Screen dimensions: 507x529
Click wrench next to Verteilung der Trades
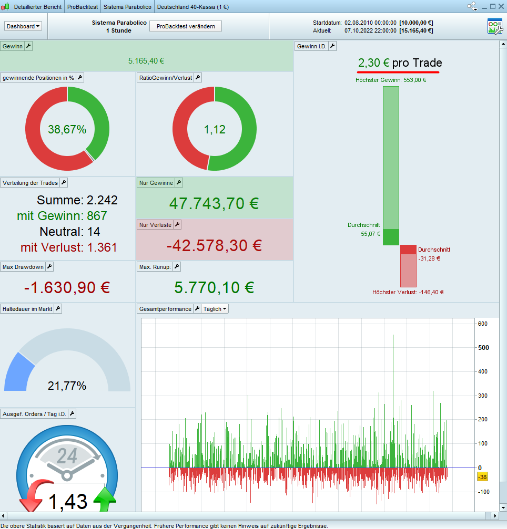tap(64, 182)
